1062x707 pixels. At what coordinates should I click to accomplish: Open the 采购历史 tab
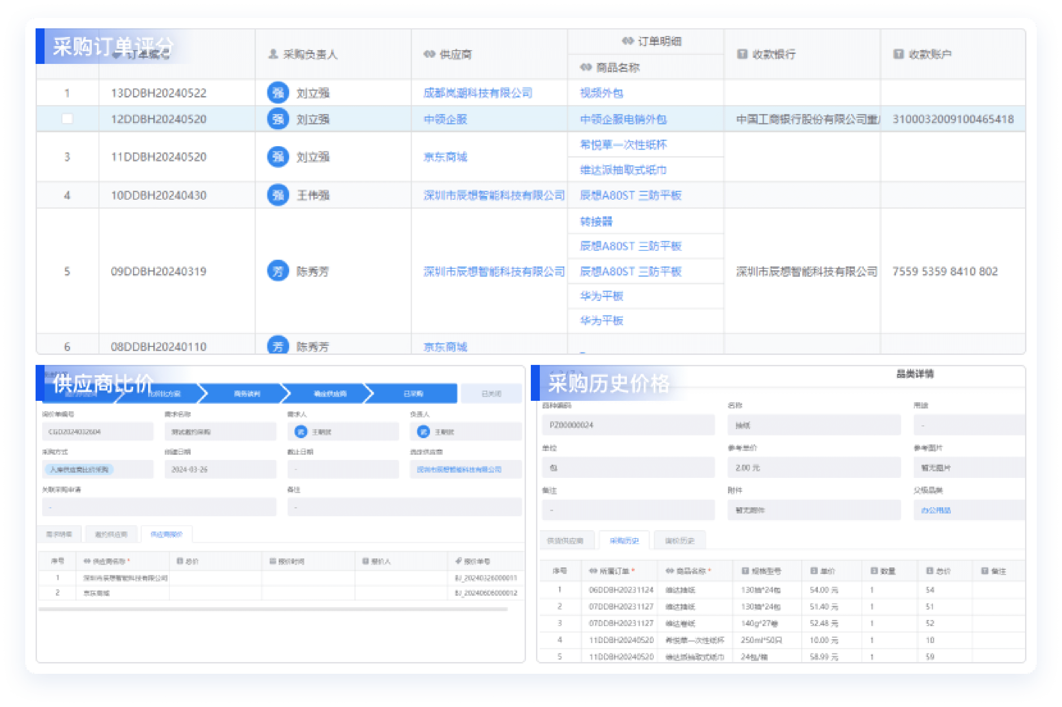click(624, 541)
